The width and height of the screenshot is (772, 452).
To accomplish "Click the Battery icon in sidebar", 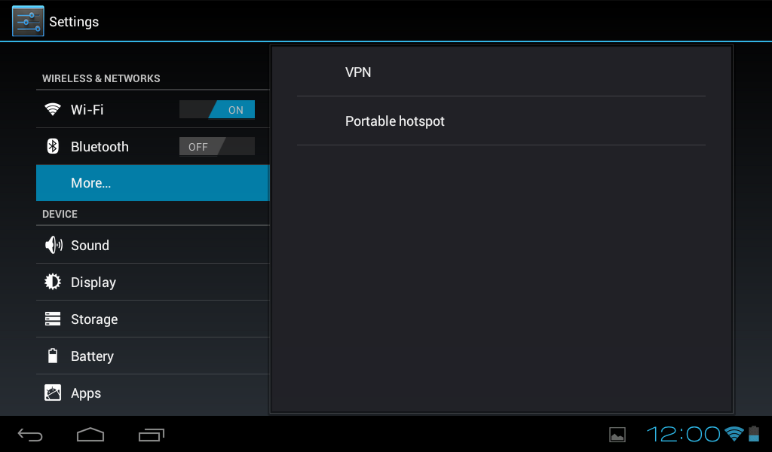I will [x=53, y=356].
